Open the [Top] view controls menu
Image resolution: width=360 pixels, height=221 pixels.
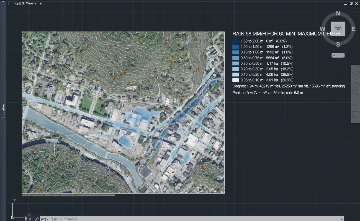(16, 3)
